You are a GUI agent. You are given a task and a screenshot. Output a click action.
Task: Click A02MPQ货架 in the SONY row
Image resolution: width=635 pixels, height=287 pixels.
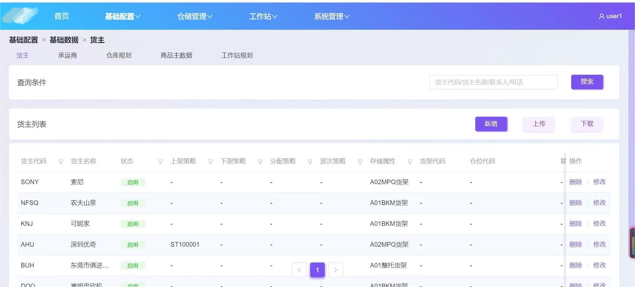[389, 182]
